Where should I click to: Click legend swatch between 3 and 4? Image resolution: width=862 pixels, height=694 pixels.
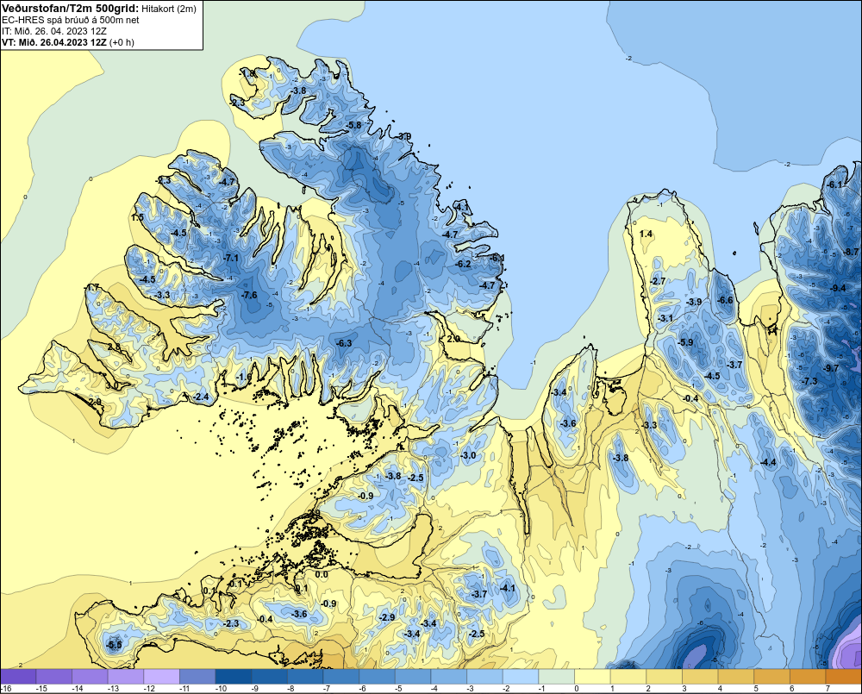(x=700, y=677)
